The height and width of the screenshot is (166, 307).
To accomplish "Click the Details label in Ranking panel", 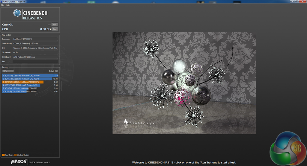I will point(52,71).
